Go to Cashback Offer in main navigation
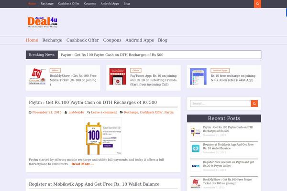 (x=83, y=40)
